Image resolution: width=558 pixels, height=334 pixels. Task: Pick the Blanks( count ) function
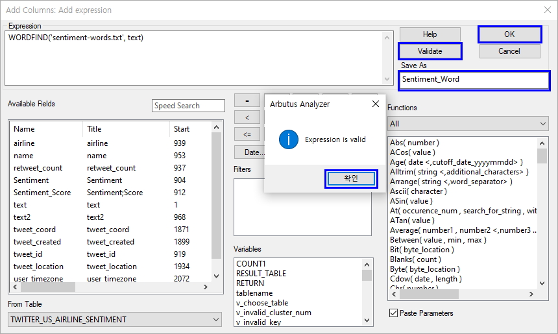point(415,259)
